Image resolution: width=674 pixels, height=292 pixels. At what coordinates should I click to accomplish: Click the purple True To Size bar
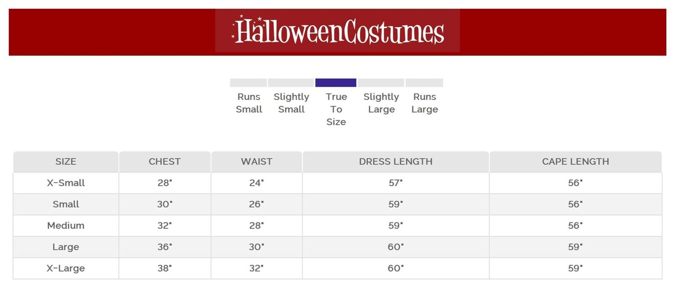coord(336,83)
